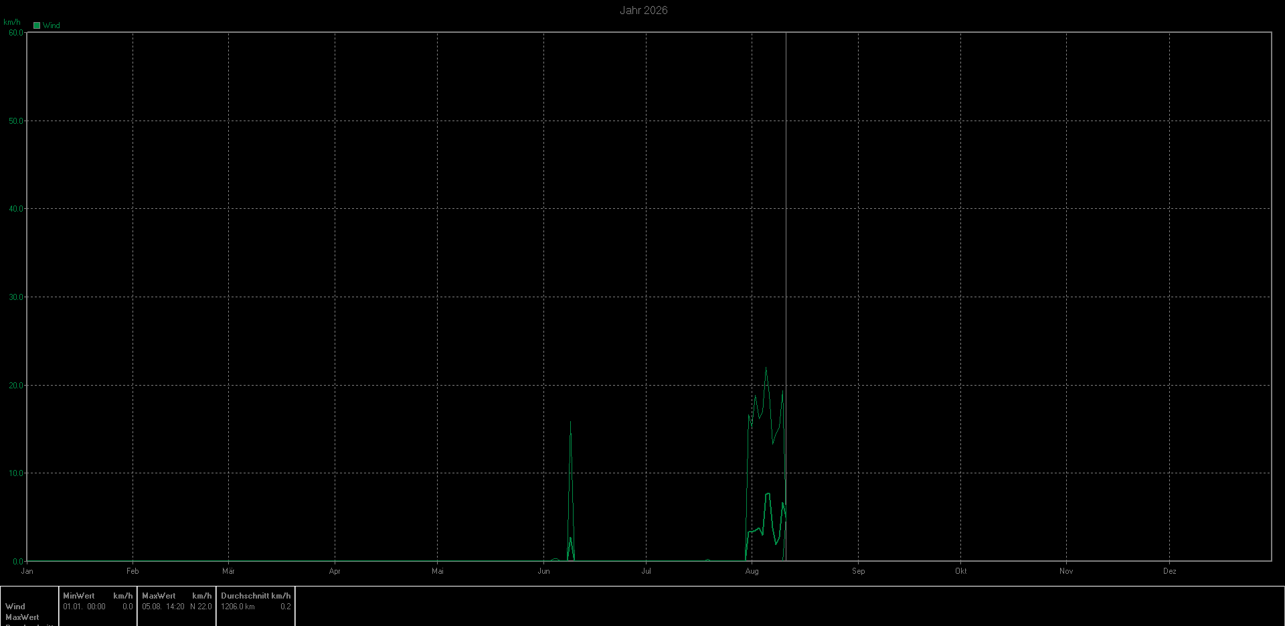Click the km/h axis unit label
This screenshot has height=626, width=1285.
click(x=12, y=22)
